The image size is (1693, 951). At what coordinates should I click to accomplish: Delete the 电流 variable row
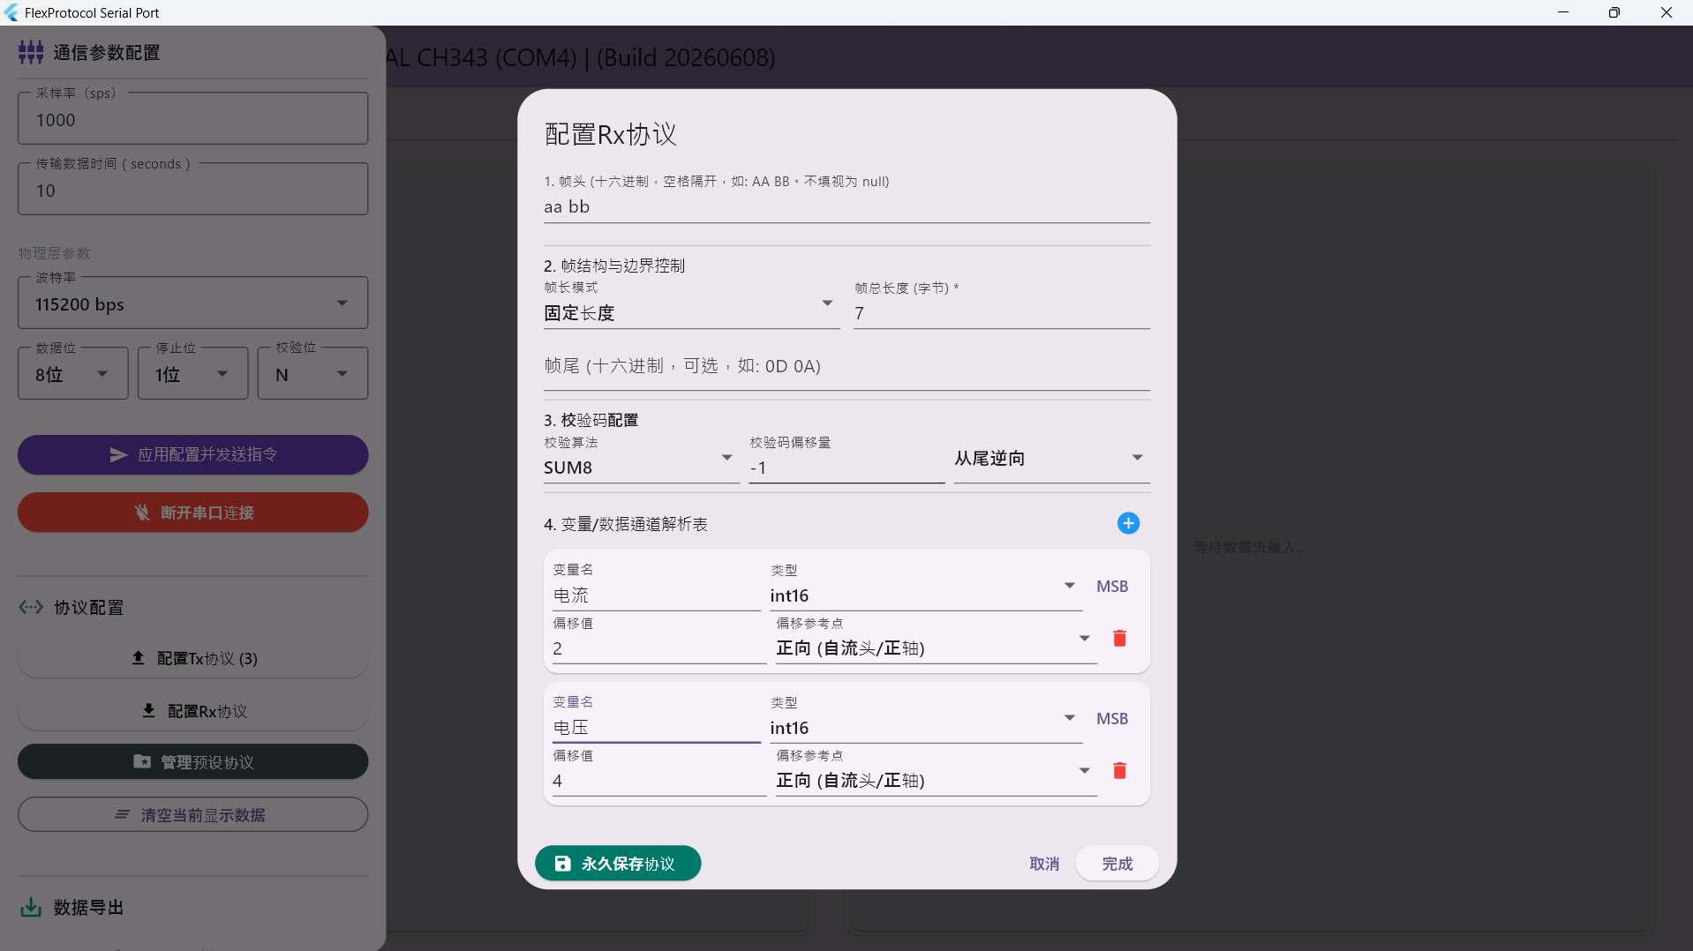1119,639
